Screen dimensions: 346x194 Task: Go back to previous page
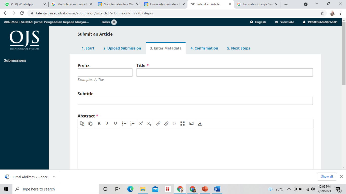(x=6, y=13)
